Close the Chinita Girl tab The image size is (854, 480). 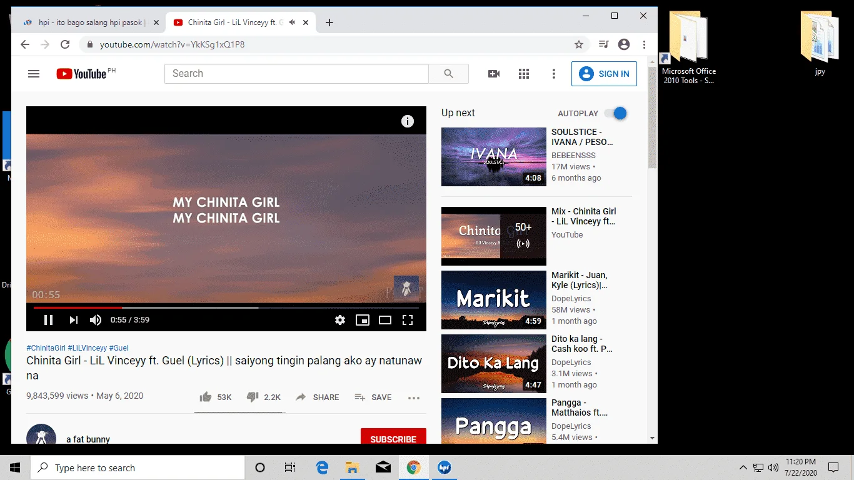[x=306, y=22]
